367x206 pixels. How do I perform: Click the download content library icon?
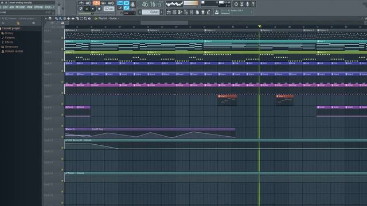pyautogui.click(x=217, y=12)
